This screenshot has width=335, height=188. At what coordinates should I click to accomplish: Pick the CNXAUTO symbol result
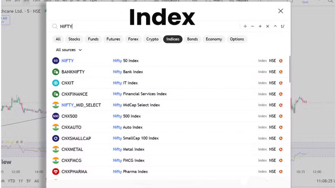pyautogui.click(x=71, y=127)
